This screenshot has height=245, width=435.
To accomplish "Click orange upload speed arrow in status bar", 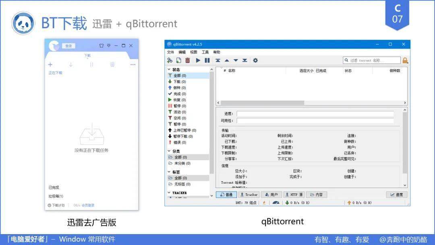I will coord(349,203).
